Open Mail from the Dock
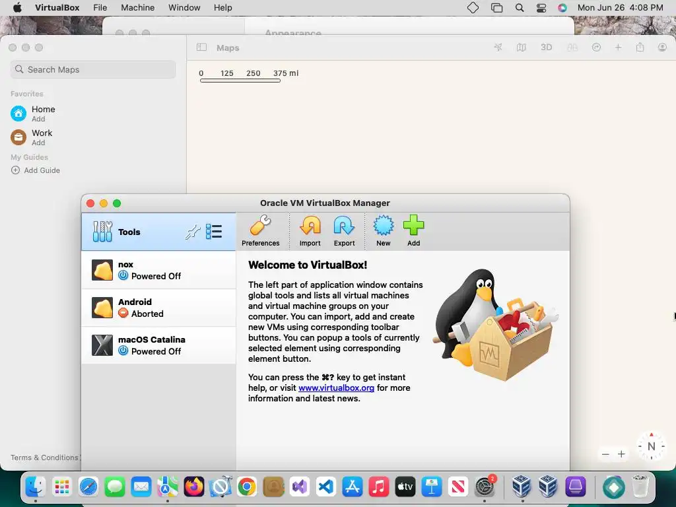This screenshot has height=507, width=676. 141,487
